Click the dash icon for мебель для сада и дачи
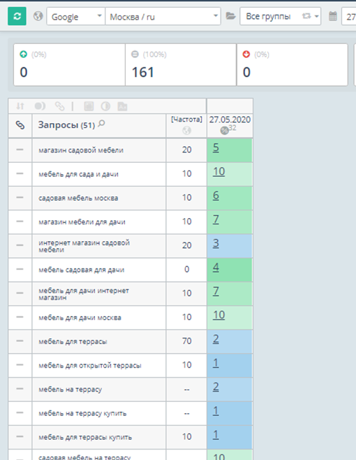Viewport: 356px width, 460px height. pyautogui.click(x=20, y=173)
